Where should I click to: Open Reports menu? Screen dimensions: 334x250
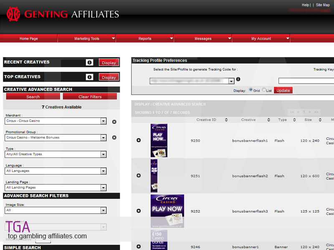tap(145, 38)
